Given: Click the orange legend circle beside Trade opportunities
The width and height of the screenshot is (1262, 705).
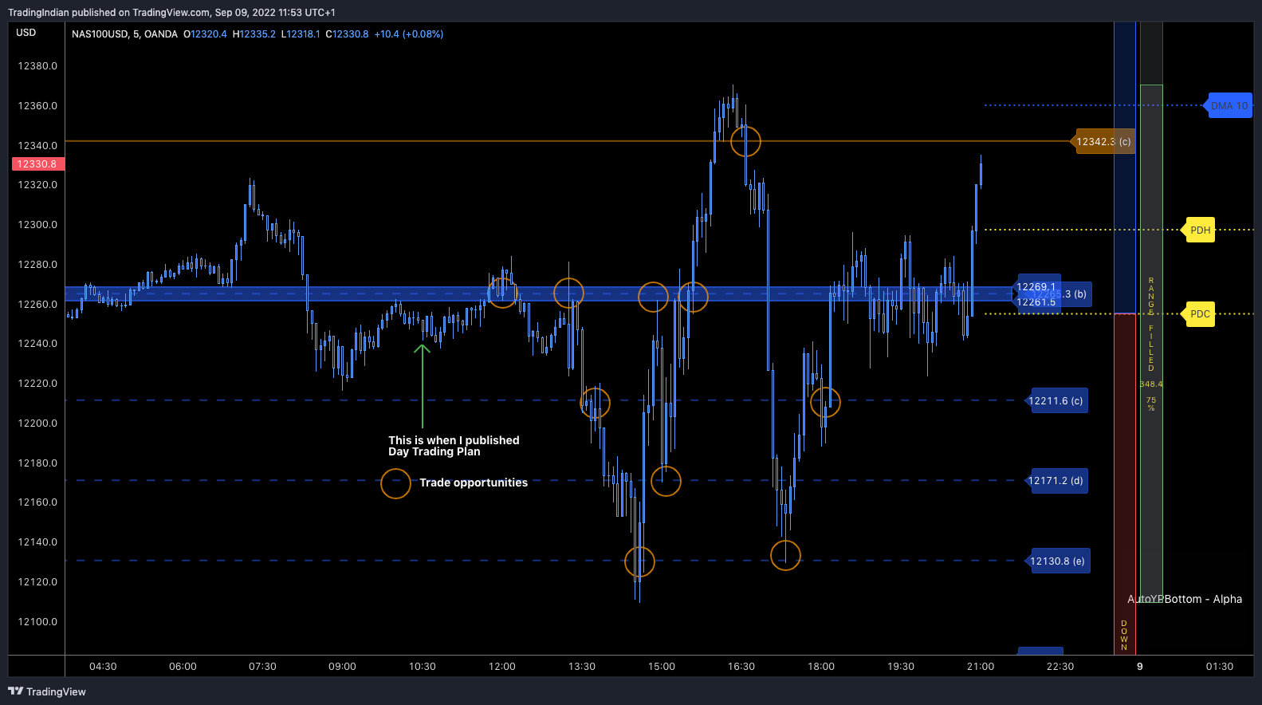Looking at the screenshot, I should (x=395, y=483).
